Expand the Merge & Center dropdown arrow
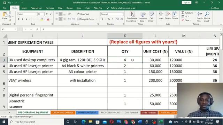The height and width of the screenshot is (125, 223). (x=97, y=19)
